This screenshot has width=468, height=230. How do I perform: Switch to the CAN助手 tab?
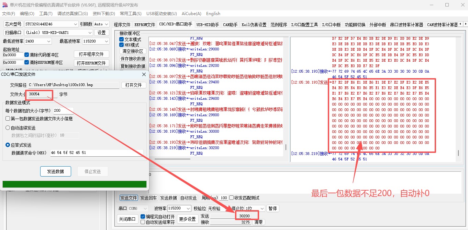click(230, 24)
